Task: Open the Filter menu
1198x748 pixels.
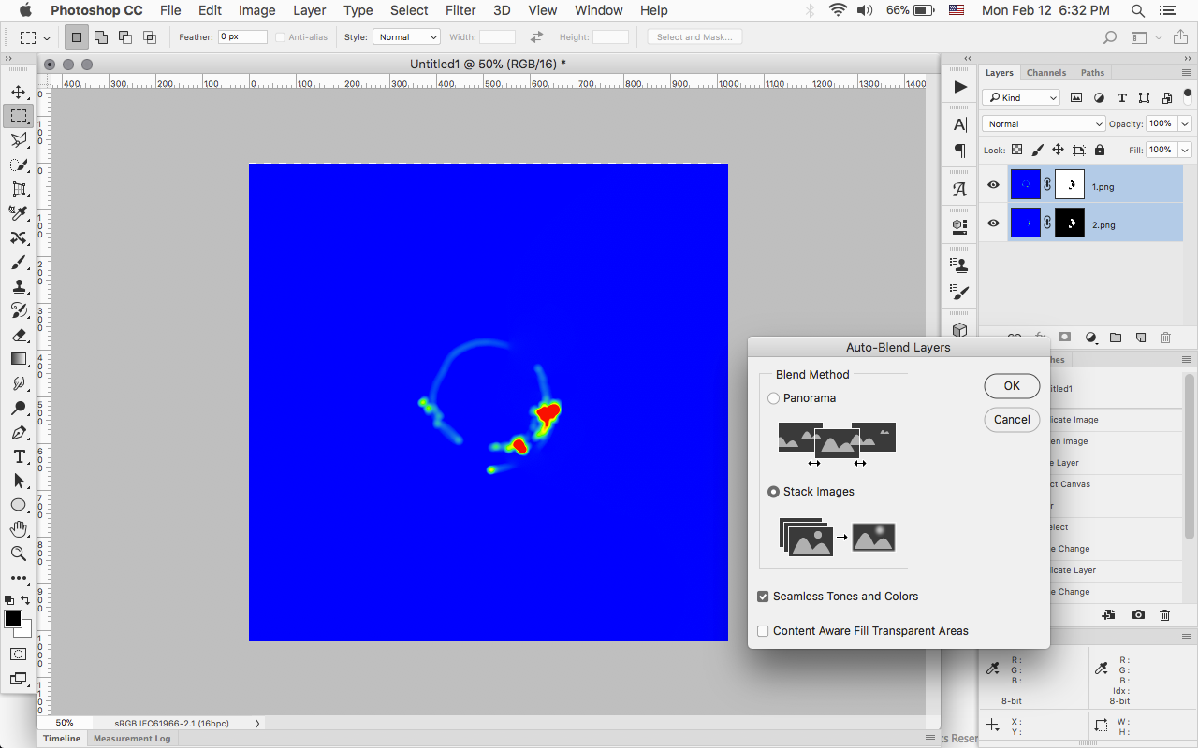Action: (x=460, y=10)
